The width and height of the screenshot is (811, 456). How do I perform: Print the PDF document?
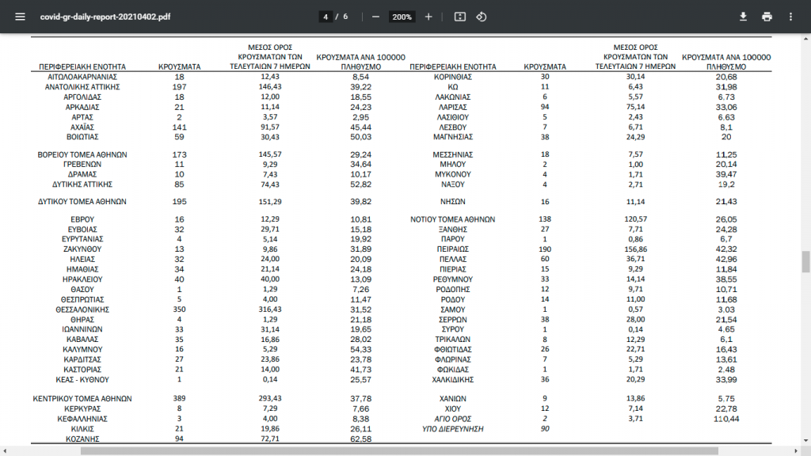(767, 17)
